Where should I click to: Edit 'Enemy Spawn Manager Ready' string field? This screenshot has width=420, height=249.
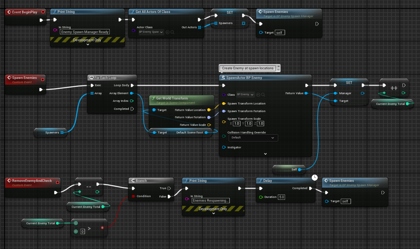[x=85, y=32]
